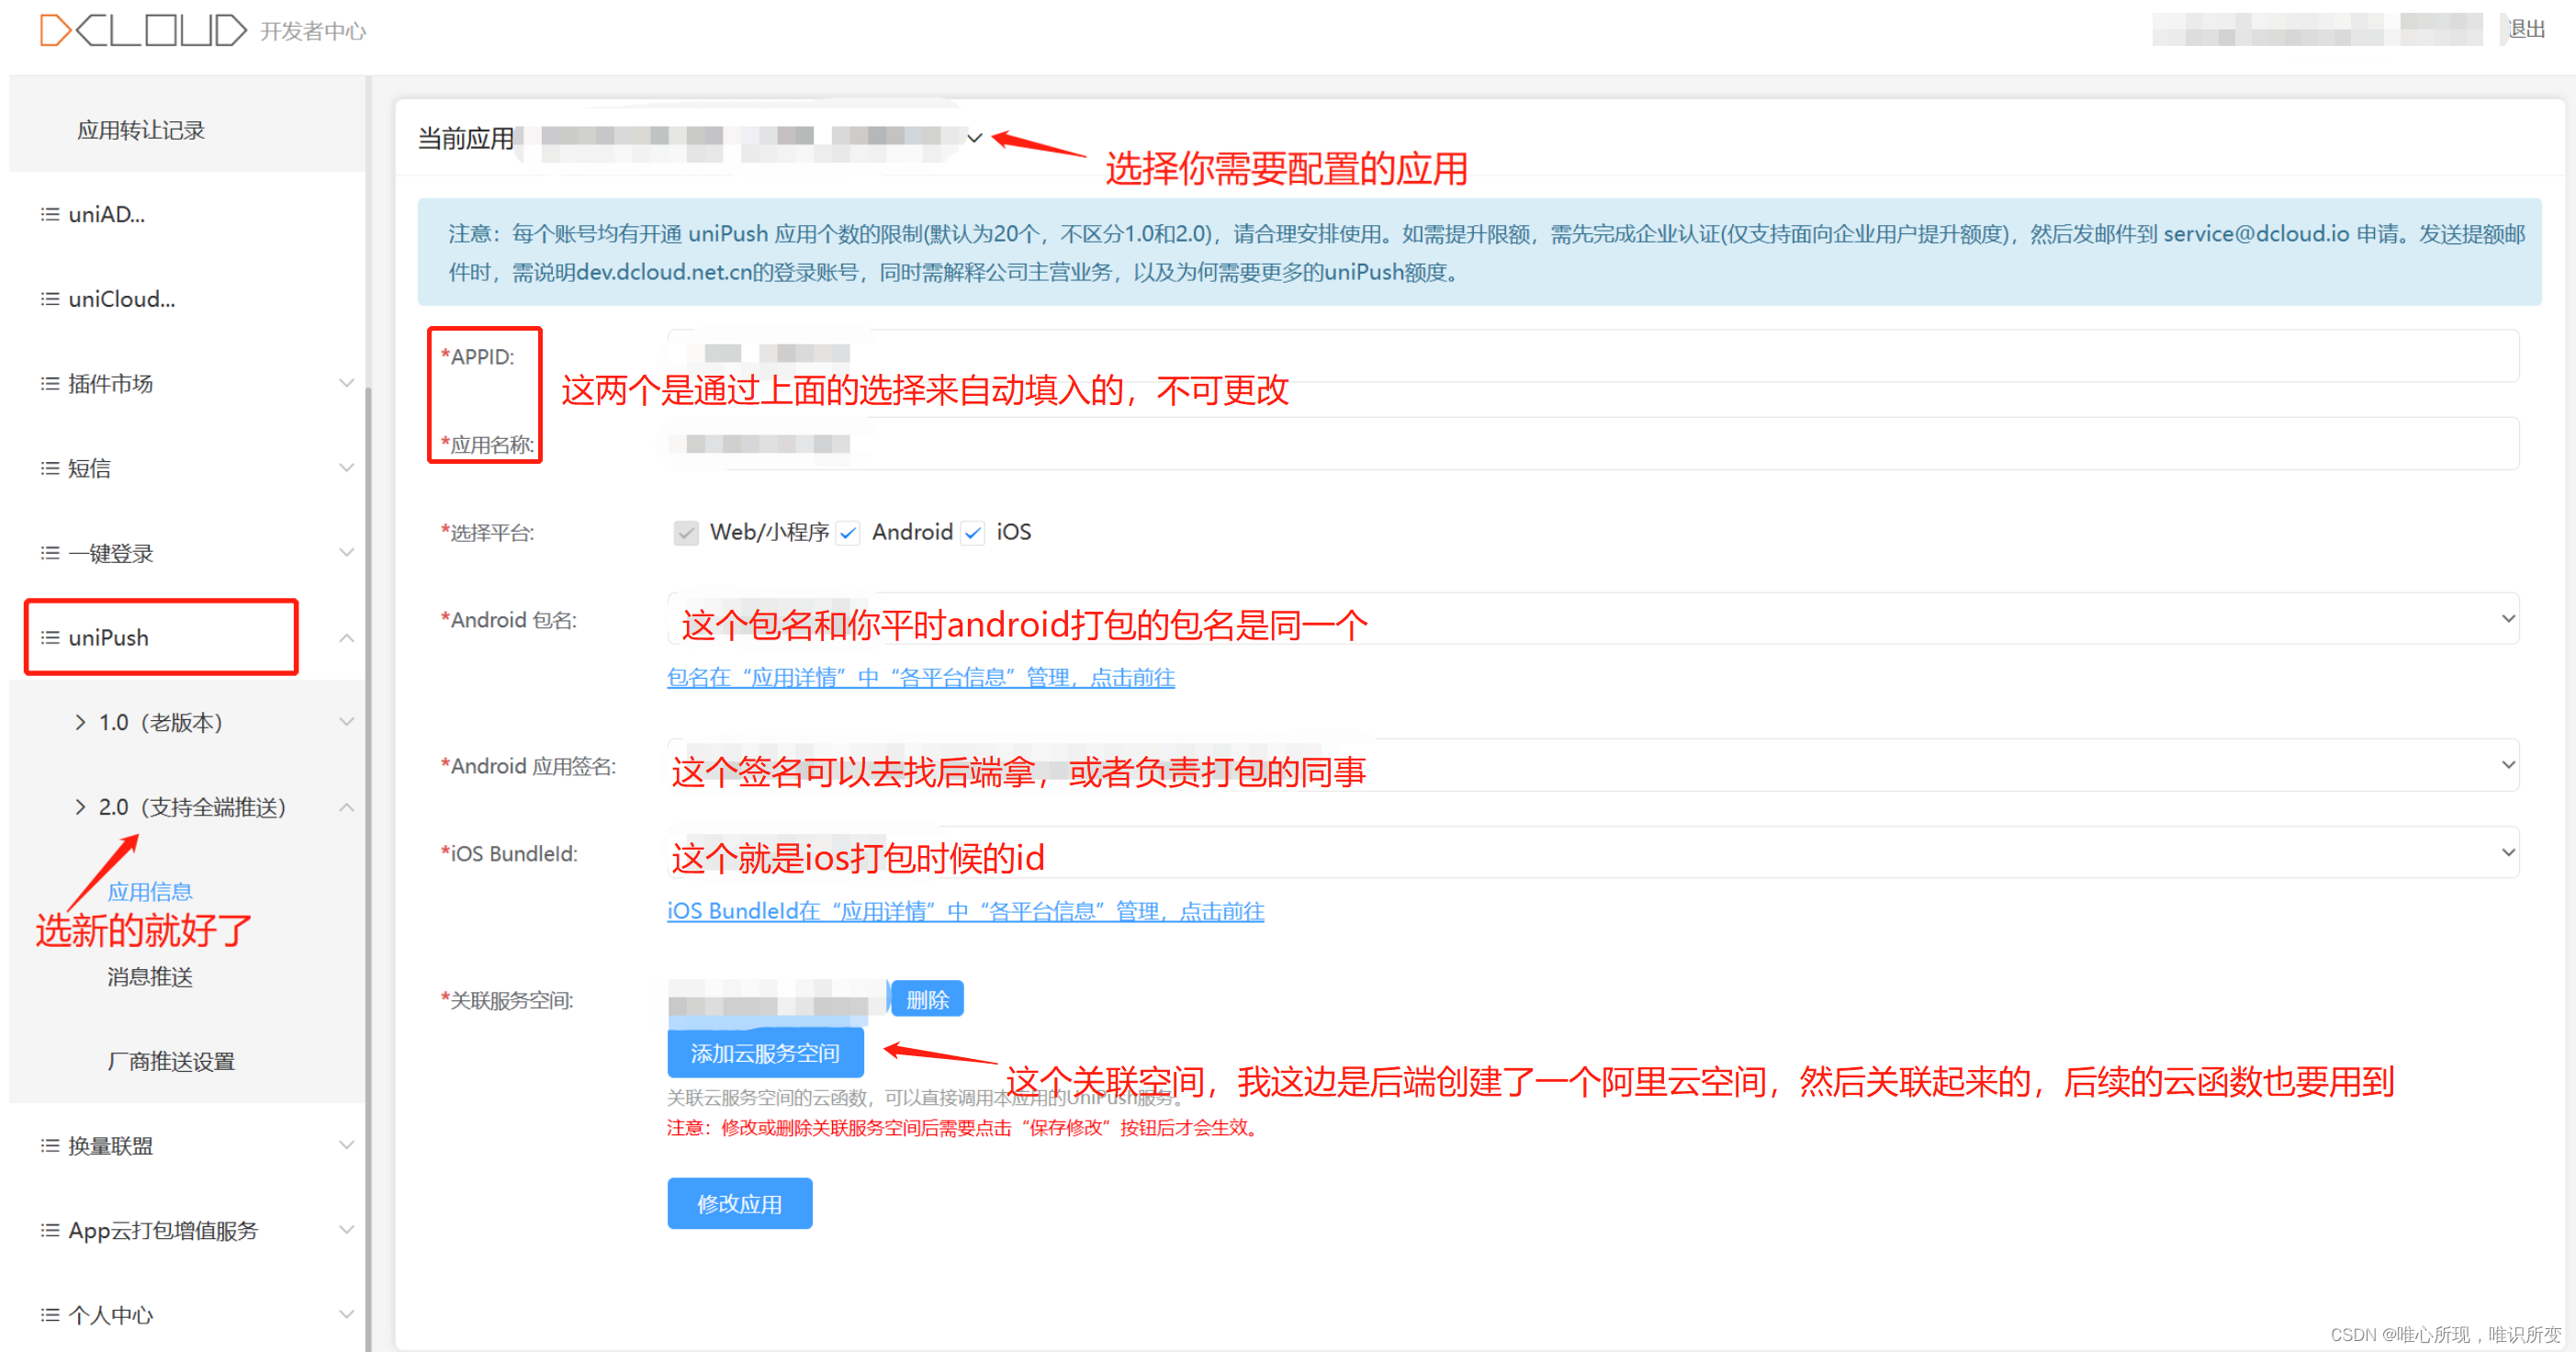The height and width of the screenshot is (1352, 2576).
Task: Click the 删除 button for linked space
Action: [927, 999]
